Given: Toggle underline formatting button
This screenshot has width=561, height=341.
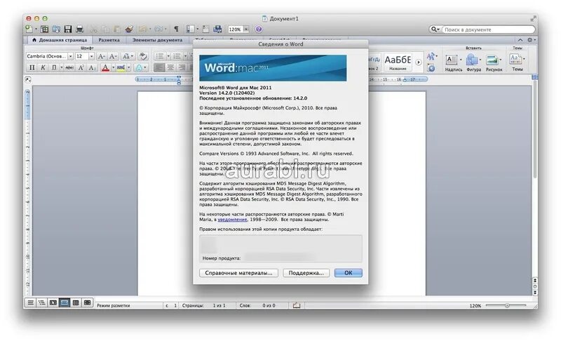Looking at the screenshot, I should click(x=54, y=67).
